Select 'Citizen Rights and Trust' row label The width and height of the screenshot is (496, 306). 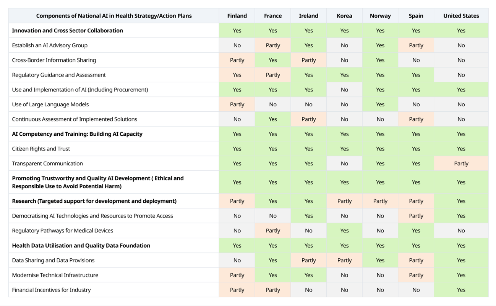pyautogui.click(x=41, y=149)
